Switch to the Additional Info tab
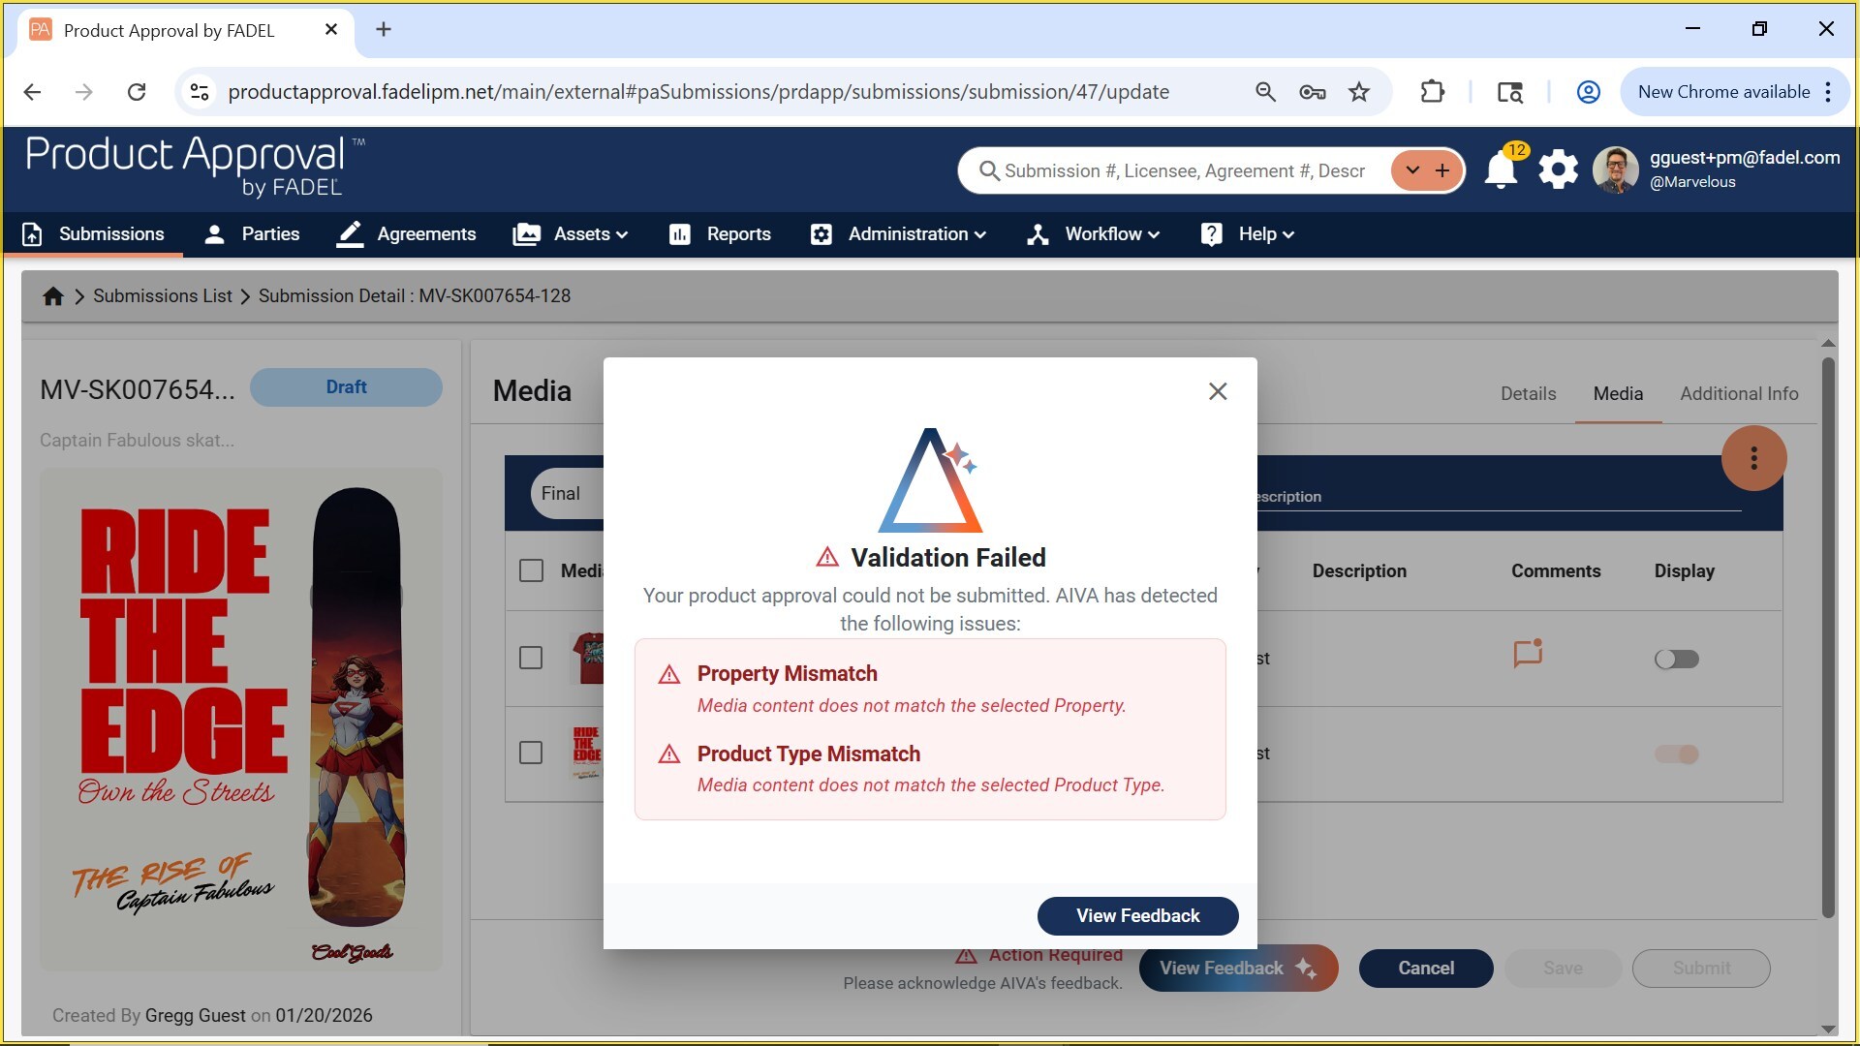The height and width of the screenshot is (1046, 1860). pos(1739,393)
